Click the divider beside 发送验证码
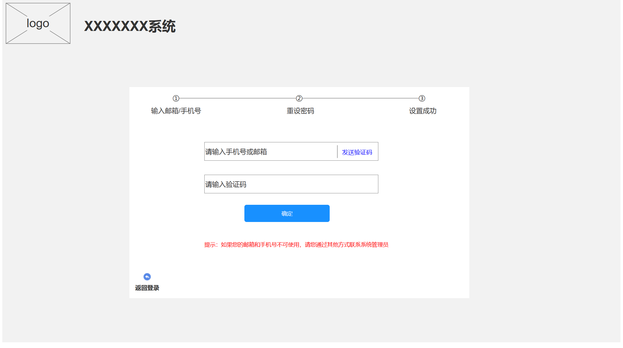 (337, 152)
